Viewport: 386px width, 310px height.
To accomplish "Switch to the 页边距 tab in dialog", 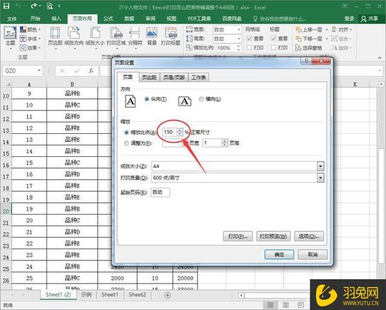I will 149,77.
